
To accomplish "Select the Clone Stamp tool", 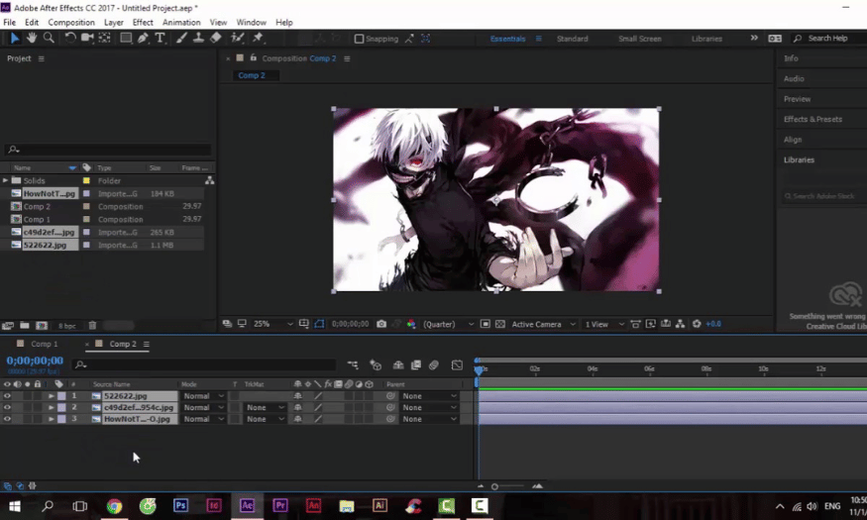I will click(x=198, y=38).
